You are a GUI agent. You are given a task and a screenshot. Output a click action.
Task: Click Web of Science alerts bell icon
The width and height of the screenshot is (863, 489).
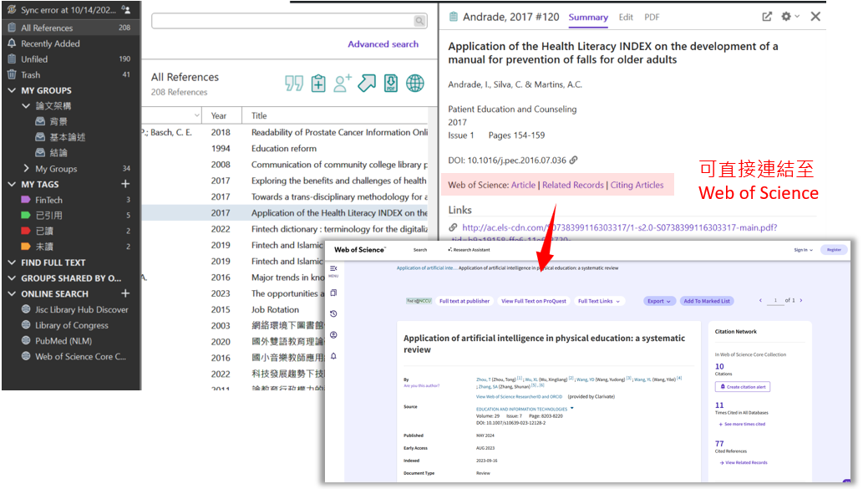pos(333,356)
